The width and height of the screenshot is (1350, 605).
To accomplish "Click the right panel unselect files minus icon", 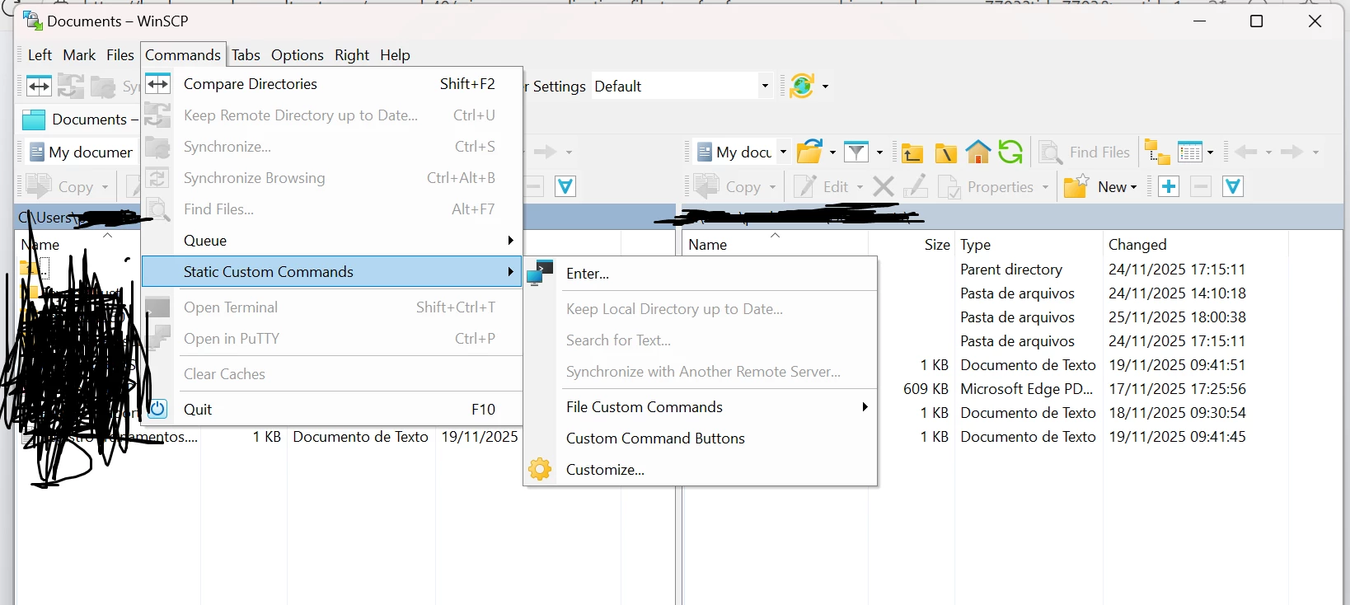I will click(1201, 187).
